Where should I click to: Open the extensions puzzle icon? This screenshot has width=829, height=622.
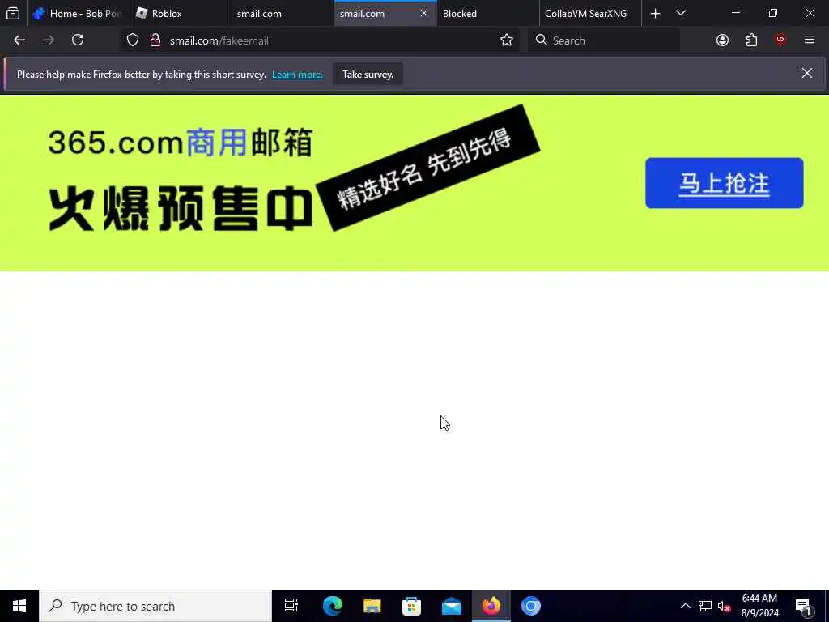751,40
